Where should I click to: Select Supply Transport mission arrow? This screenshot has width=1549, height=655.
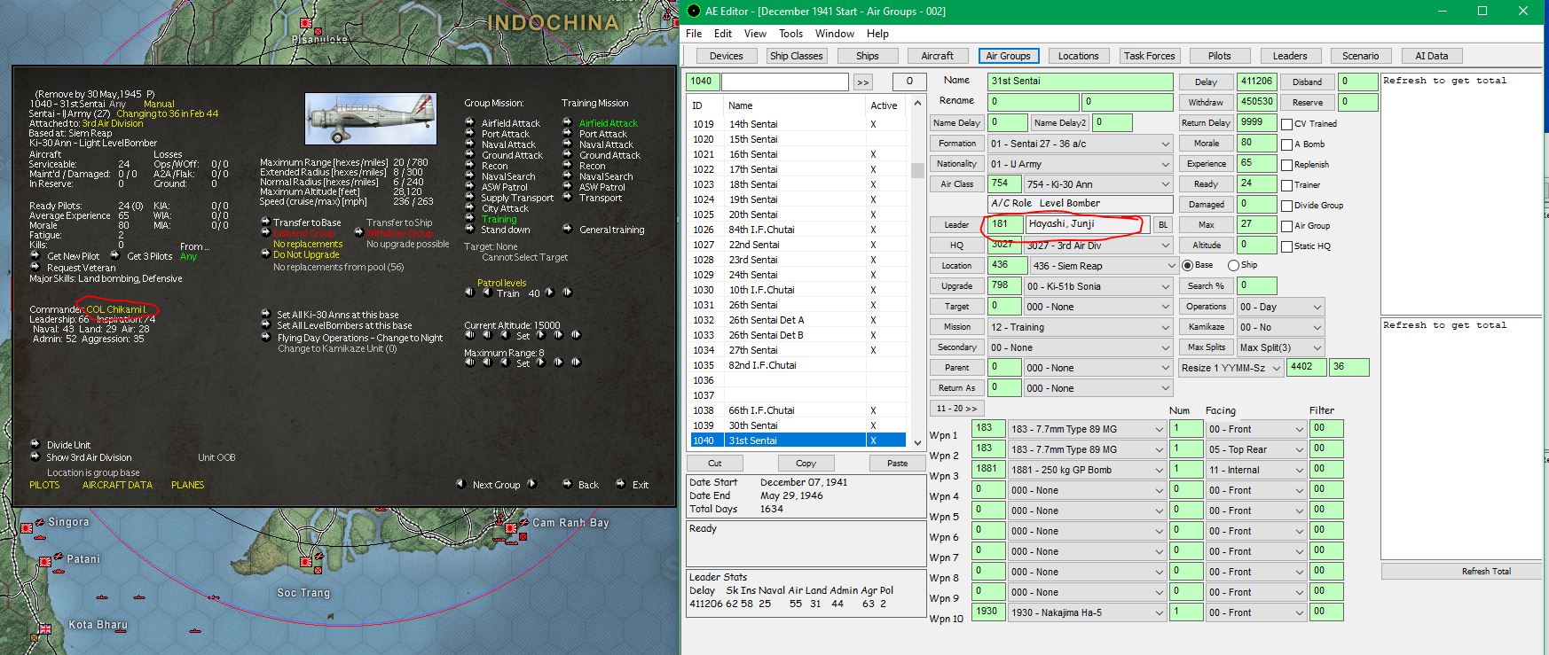(471, 198)
